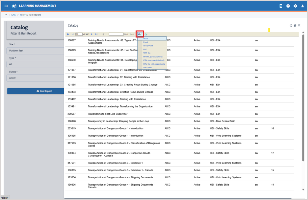
Task: Click the Catalog panel reload icon
Action: point(291,26)
